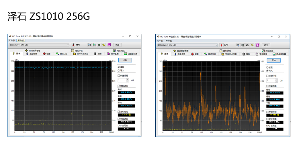Click 退出 button in left HD Tune window
Viewport: 301px width, 148px height.
(117, 45)
